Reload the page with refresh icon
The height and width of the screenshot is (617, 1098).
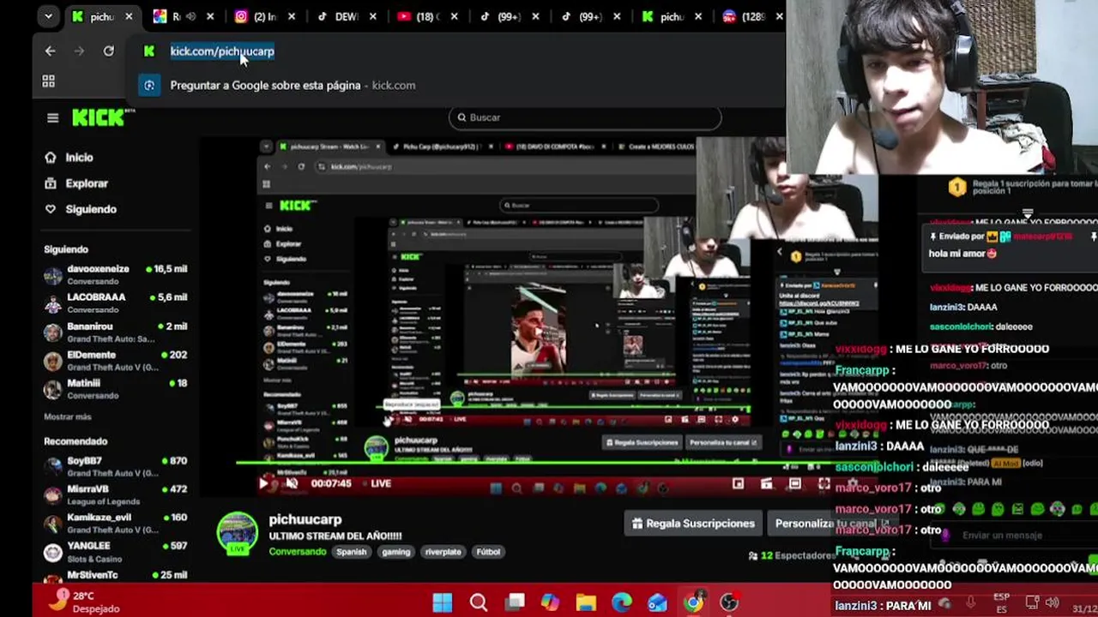pos(108,51)
